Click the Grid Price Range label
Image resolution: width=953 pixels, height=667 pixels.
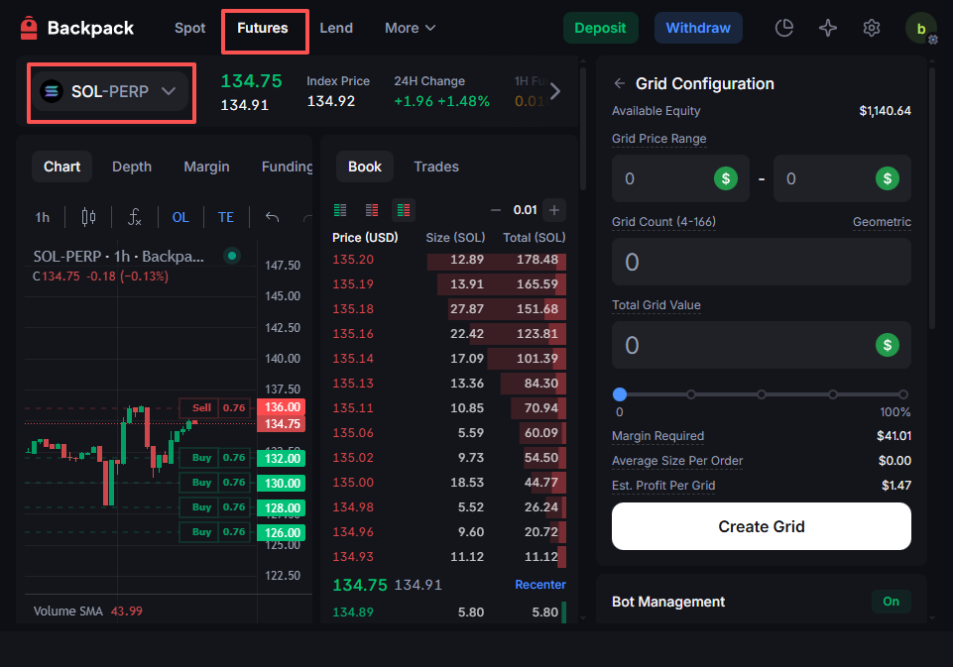(658, 139)
